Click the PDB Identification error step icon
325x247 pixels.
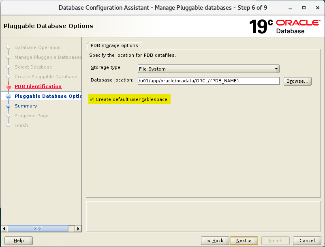pyautogui.click(x=9, y=87)
